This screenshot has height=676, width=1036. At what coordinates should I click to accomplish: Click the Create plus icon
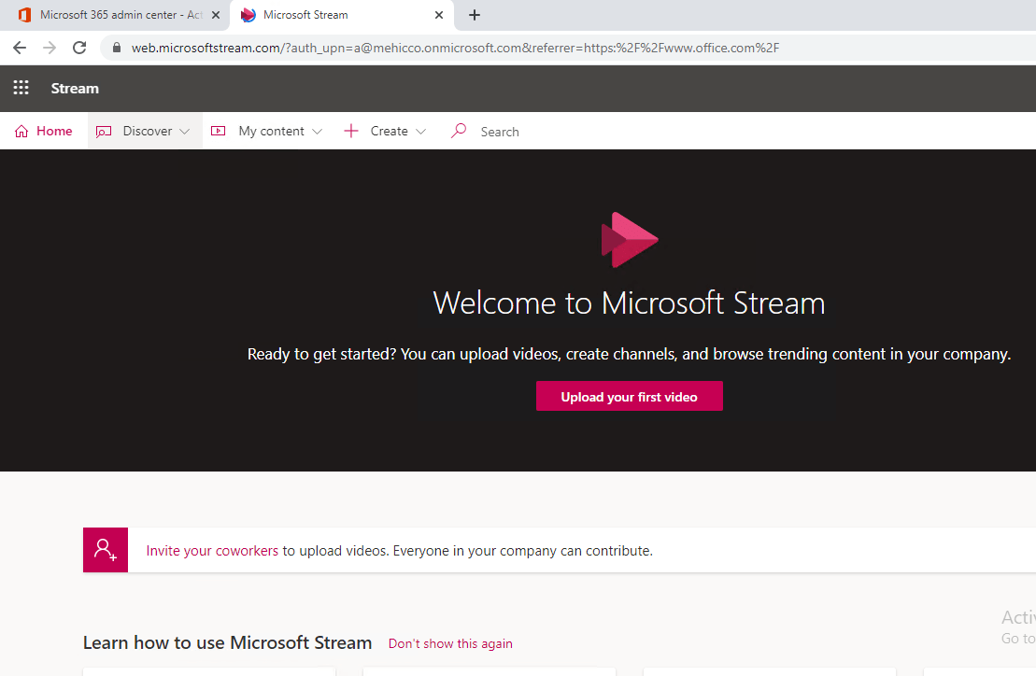coord(351,132)
